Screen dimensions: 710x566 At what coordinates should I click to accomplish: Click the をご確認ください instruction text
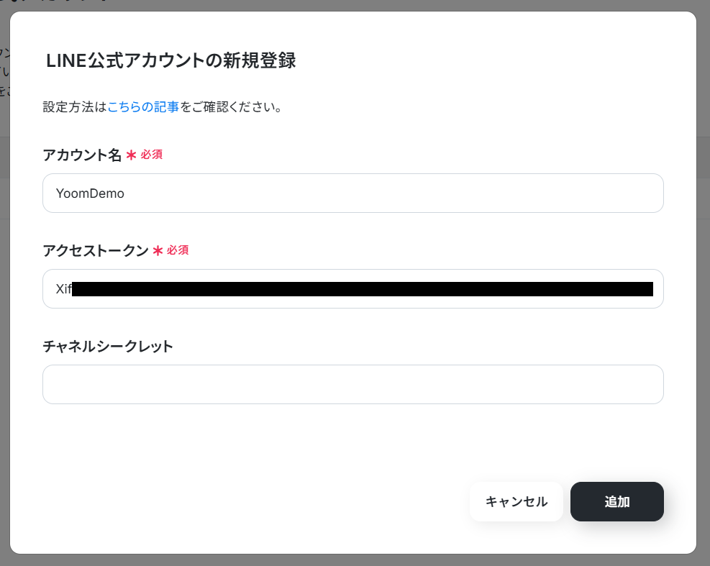coord(232,107)
